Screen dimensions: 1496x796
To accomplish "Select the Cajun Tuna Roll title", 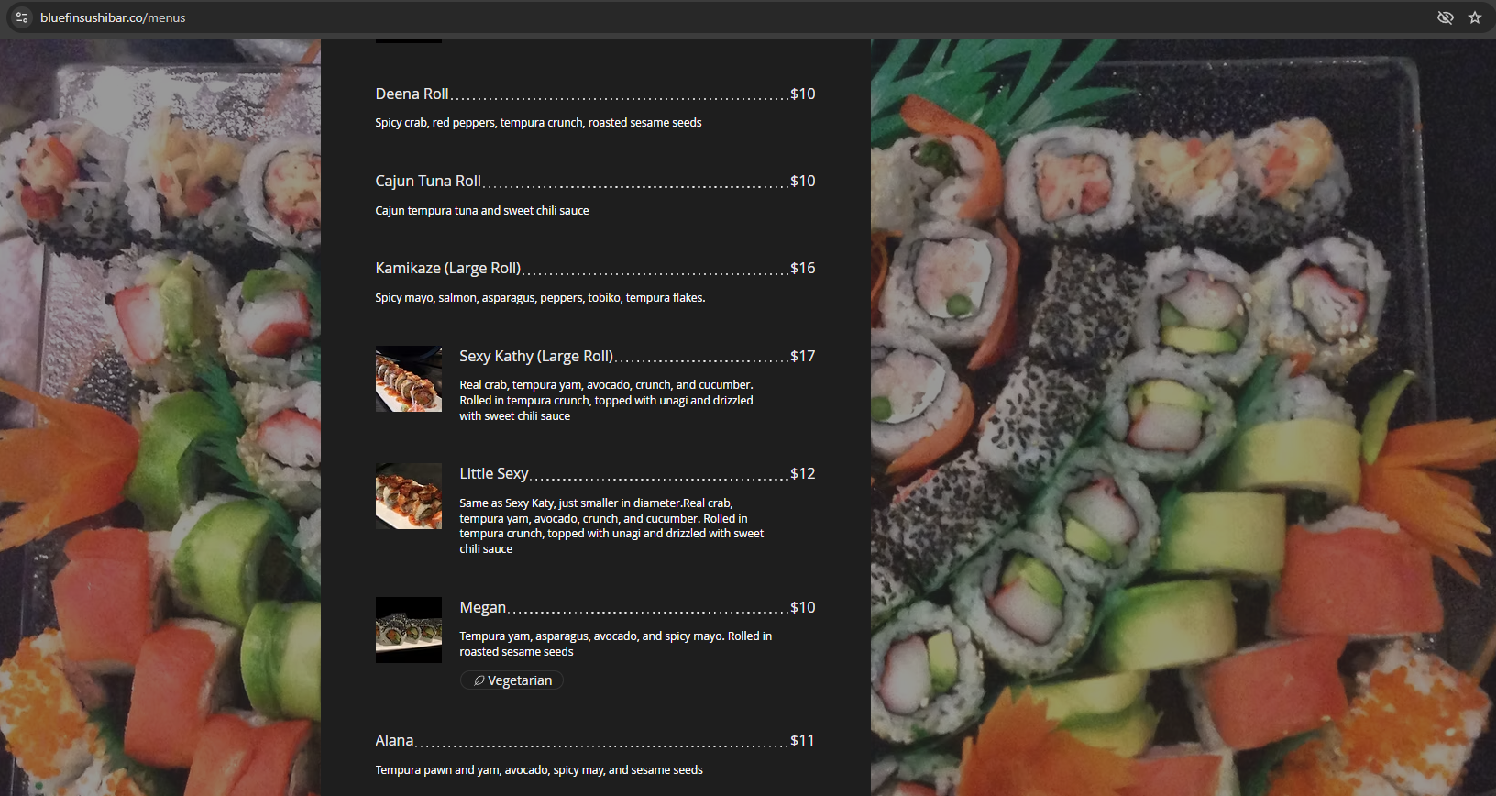I will [x=428, y=181].
